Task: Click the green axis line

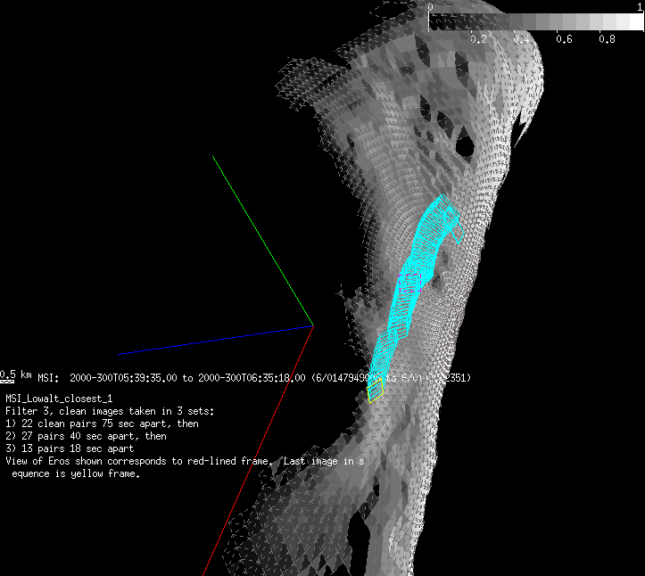Action: (x=262, y=240)
